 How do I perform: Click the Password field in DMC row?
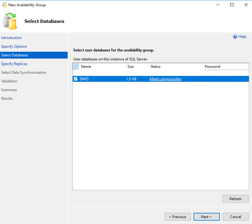pyautogui.click(x=226, y=79)
